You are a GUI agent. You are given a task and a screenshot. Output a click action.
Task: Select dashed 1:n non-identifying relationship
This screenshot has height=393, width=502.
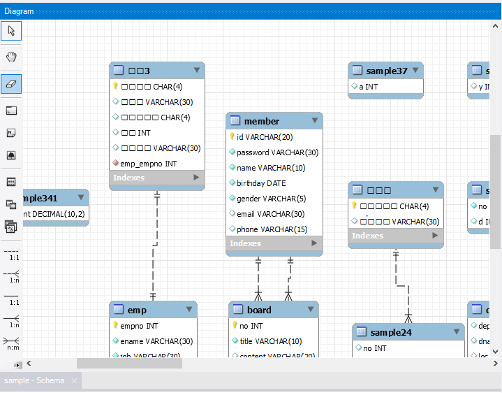(11, 277)
